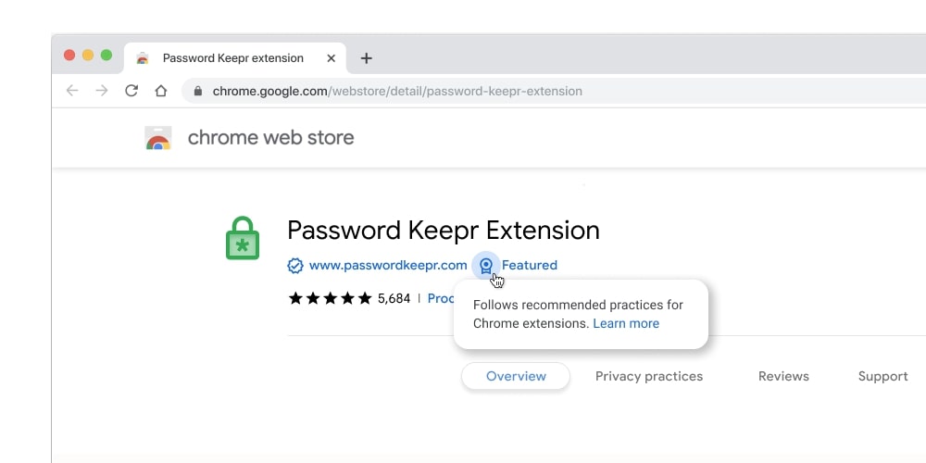
Task: Click the green Password Keepr lock icon
Action: pos(243,239)
